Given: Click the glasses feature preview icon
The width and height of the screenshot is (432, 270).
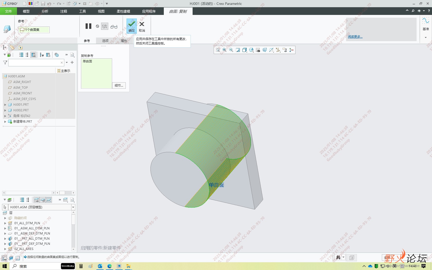Looking at the screenshot, I should click(x=114, y=26).
